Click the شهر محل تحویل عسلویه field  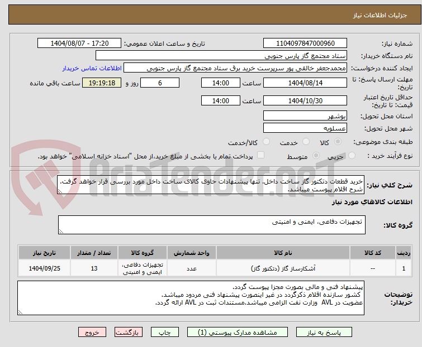(x=305, y=128)
